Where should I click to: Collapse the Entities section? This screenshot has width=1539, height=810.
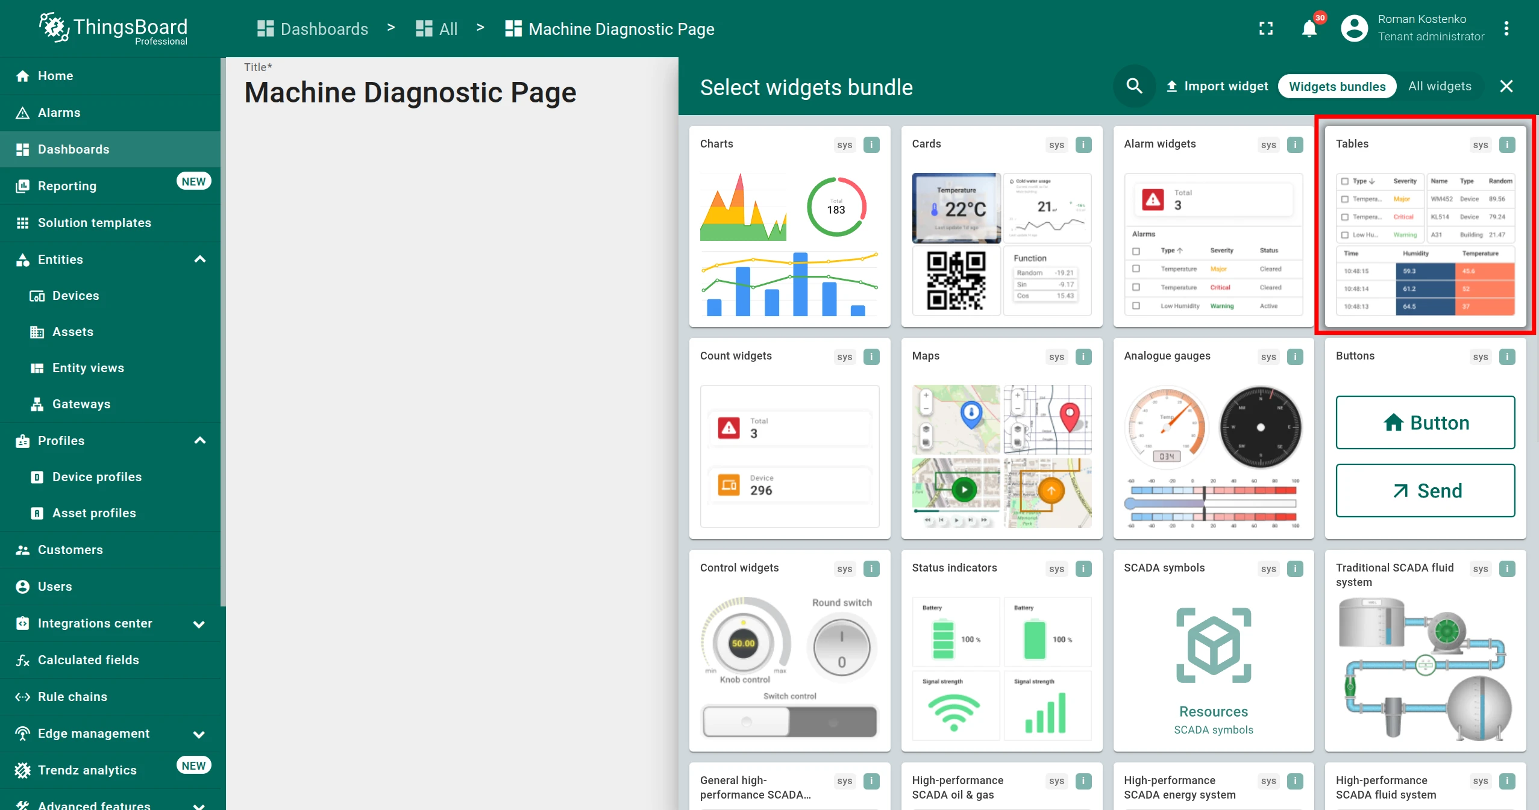pos(200,260)
